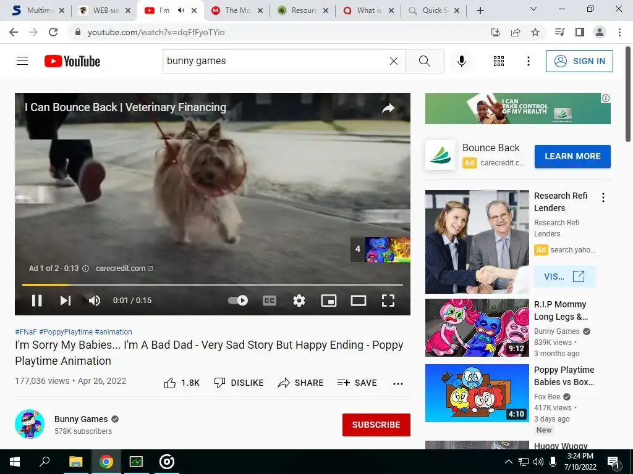Seek on the video progress bar

(213, 285)
